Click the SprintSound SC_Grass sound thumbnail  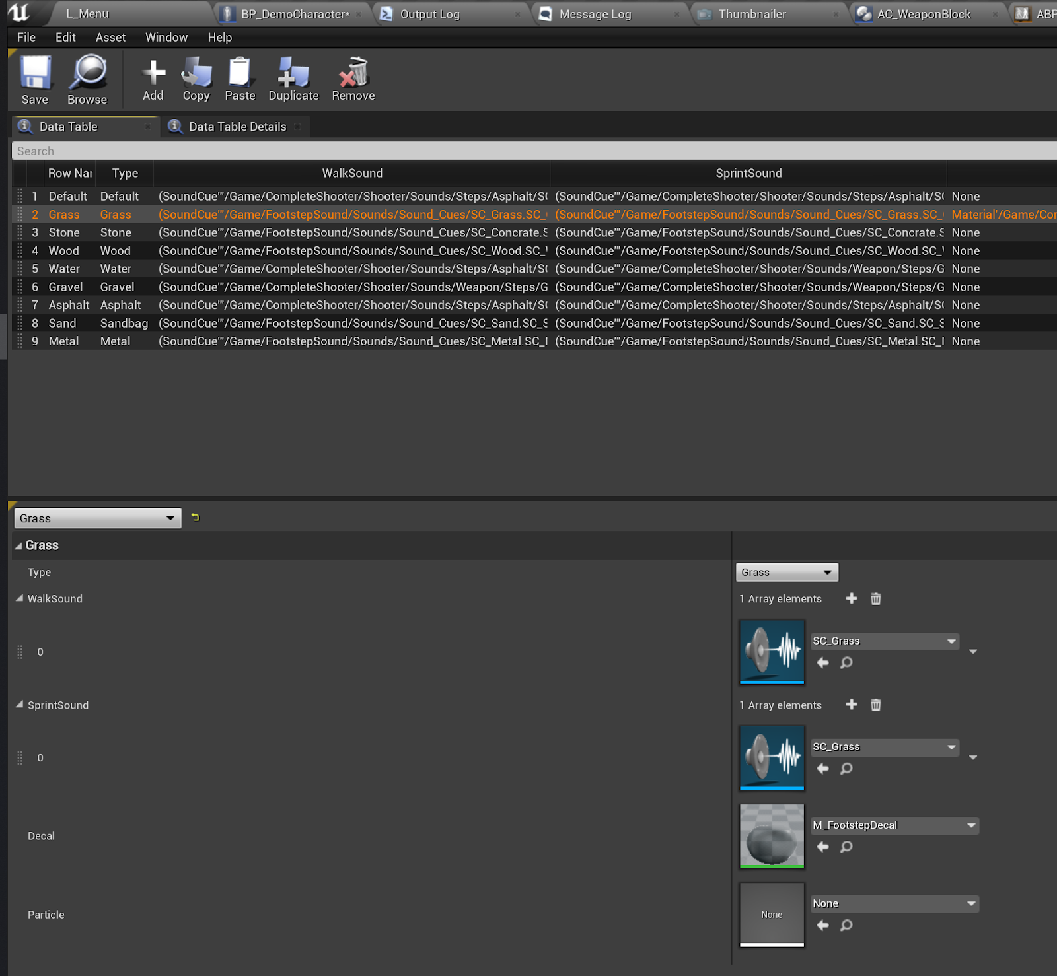(x=772, y=757)
